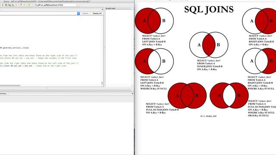Image resolution: width=276 pixels, height=155 pixels.
Task: Click the 'INNER JOIN TableB B' text
Action: point(210,66)
